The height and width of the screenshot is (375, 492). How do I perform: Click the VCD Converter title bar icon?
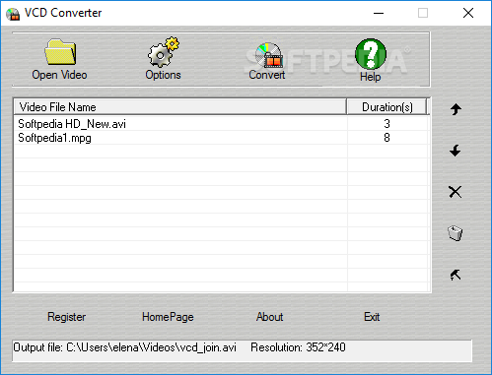[x=13, y=13]
